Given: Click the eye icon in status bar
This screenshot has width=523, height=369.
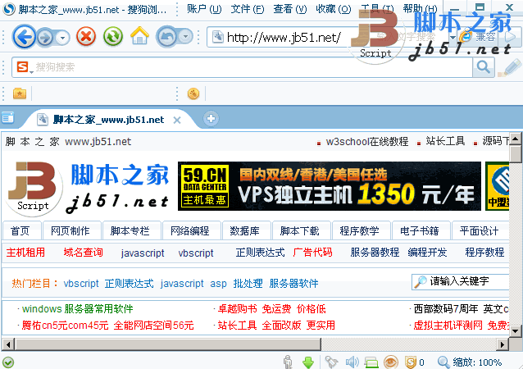Looking at the screenshot, I should click(x=390, y=362).
